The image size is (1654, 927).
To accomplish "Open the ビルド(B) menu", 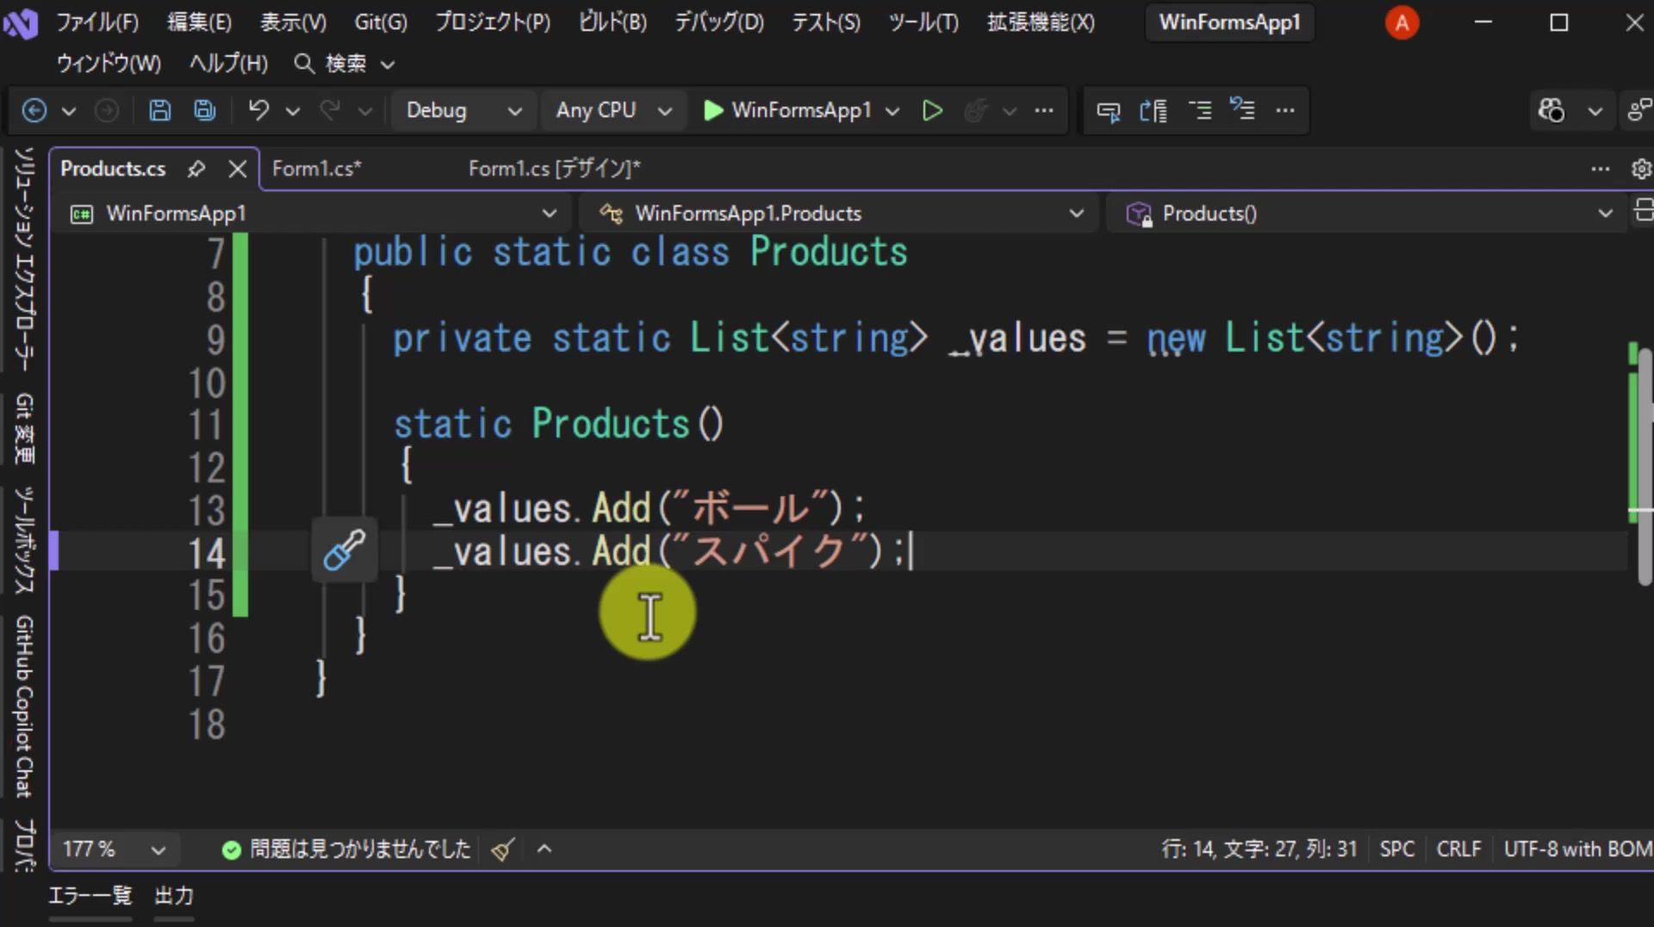I will tap(612, 22).
